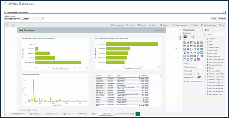Click the Add data fields here well

[x=193, y=67]
